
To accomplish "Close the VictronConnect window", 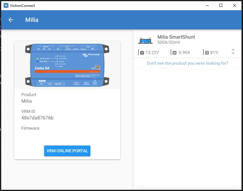I will pyautogui.click(x=235, y=6).
